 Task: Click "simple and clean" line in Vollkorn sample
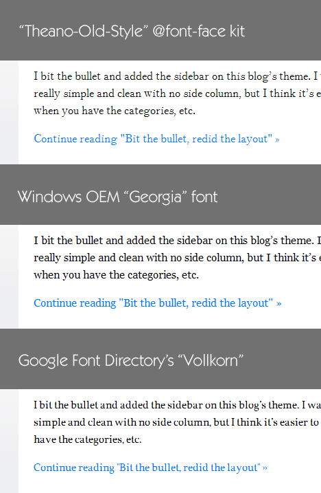click(177, 422)
